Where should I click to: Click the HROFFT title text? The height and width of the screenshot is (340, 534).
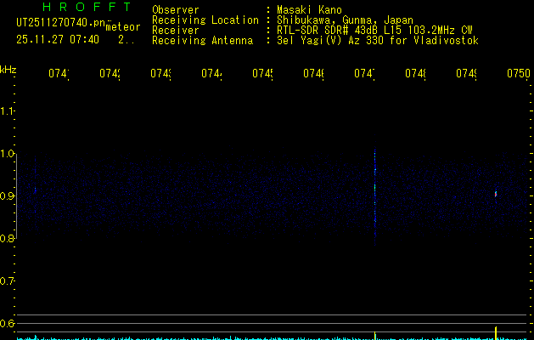74,8
